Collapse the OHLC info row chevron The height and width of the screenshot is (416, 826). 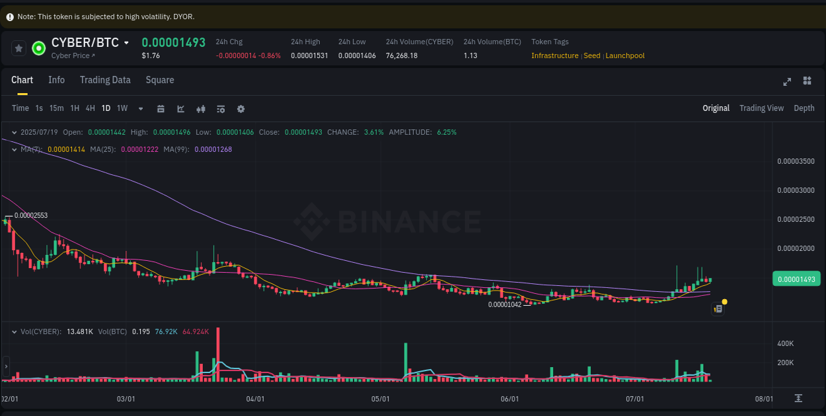pyautogui.click(x=13, y=131)
